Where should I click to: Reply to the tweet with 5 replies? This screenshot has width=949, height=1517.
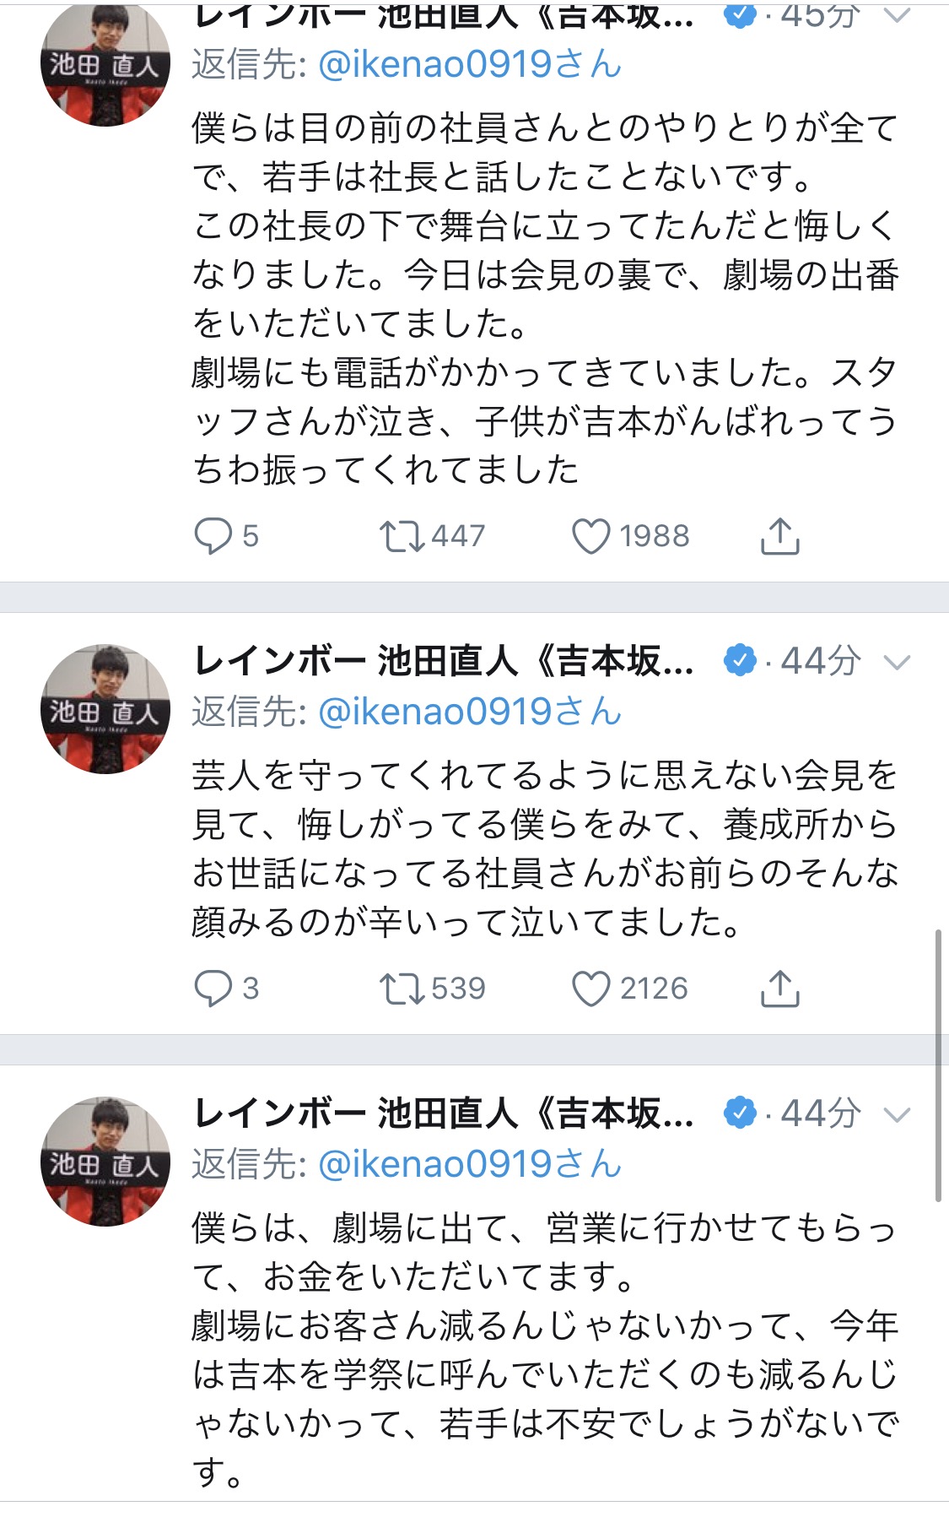tap(213, 536)
